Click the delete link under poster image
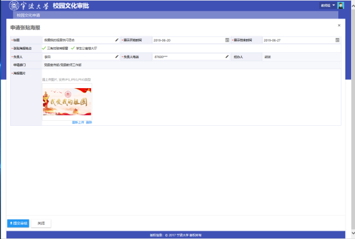 point(89,122)
